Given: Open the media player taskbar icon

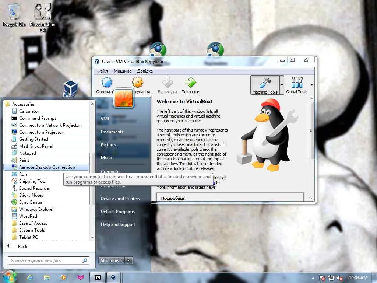Looking at the screenshot, I should [x=63, y=277].
